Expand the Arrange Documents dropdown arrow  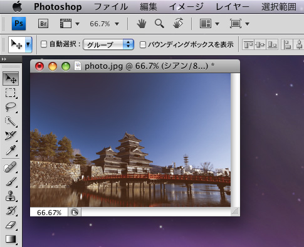pos(217,24)
